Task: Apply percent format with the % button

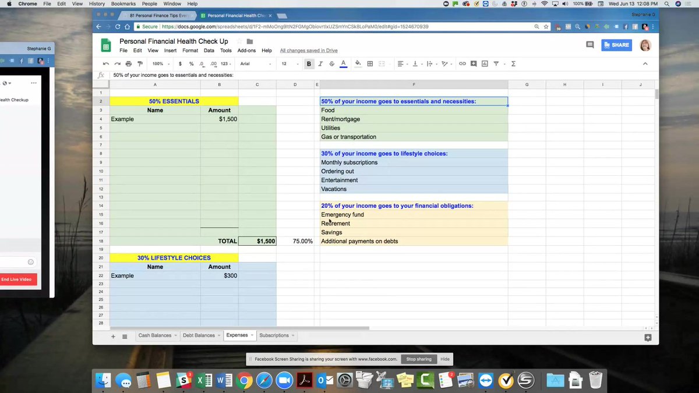Action: click(191, 63)
